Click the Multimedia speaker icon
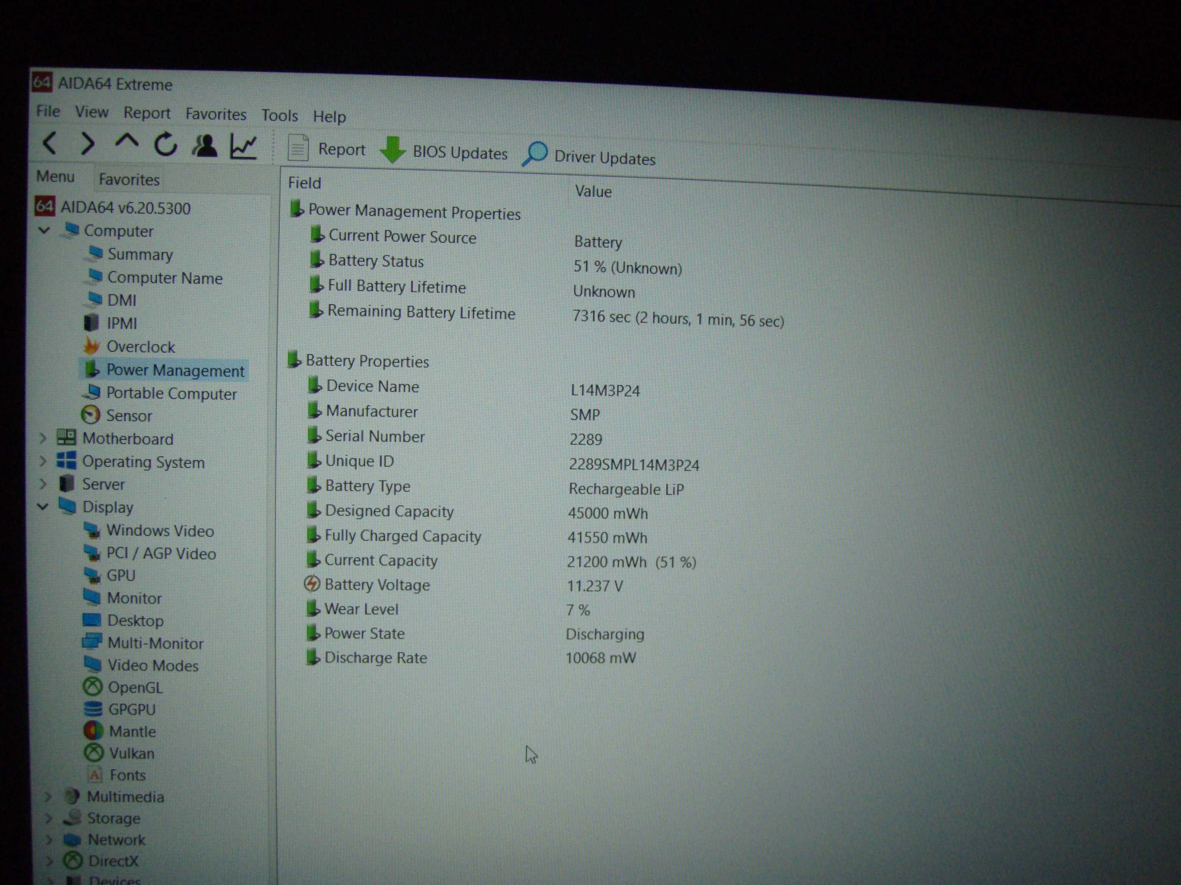1181x885 pixels. click(x=72, y=796)
